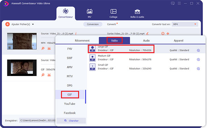This screenshot has width=207, height=128.
Task: Click the scissors cut icon for the MP4 video
Action: coord(49,48)
